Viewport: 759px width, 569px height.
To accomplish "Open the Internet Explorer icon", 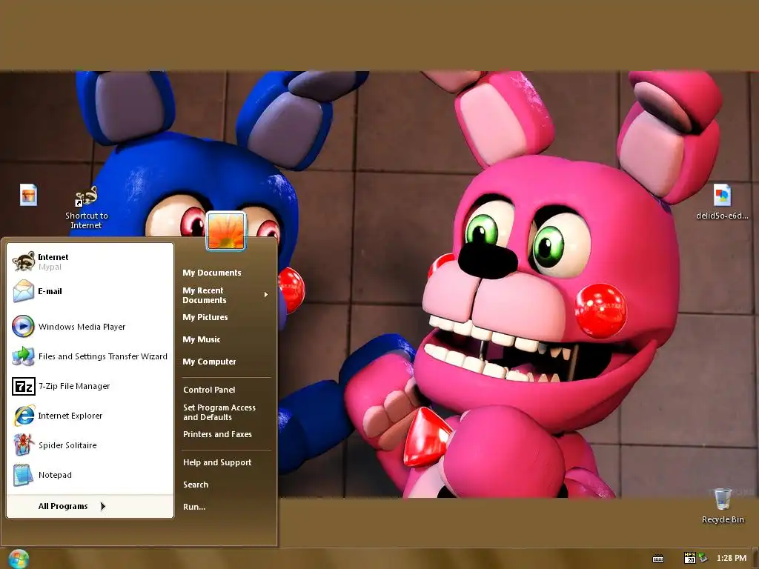I will point(24,416).
